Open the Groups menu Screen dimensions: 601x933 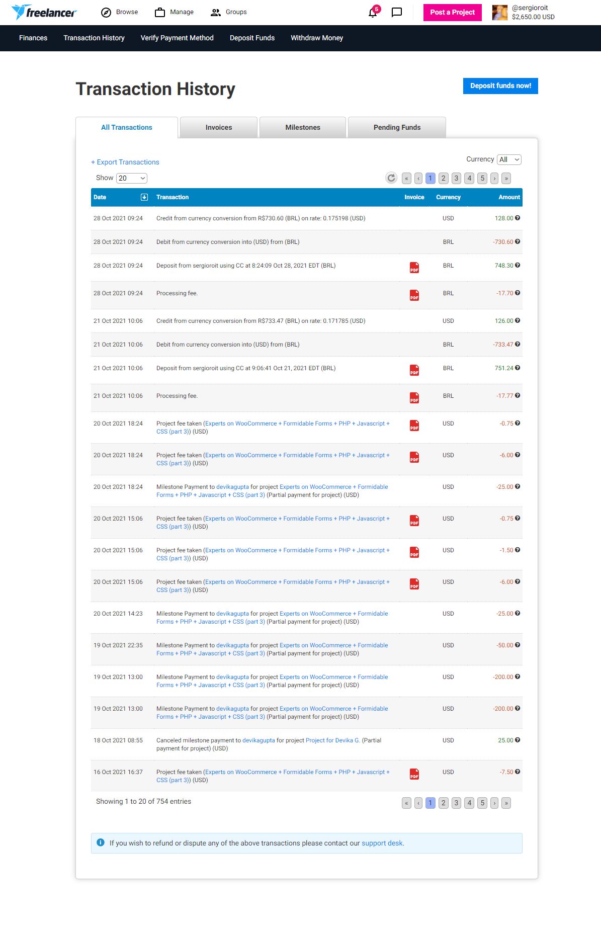click(229, 12)
